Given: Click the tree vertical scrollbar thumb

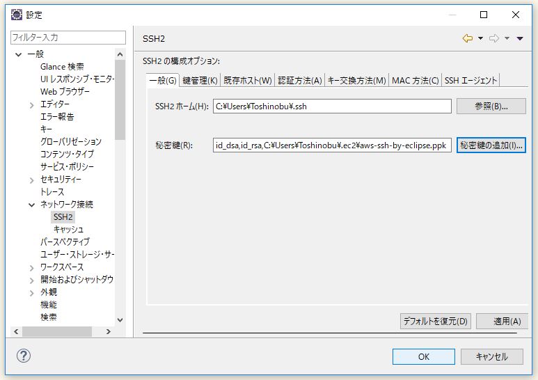Looking at the screenshot, I should click(x=120, y=100).
